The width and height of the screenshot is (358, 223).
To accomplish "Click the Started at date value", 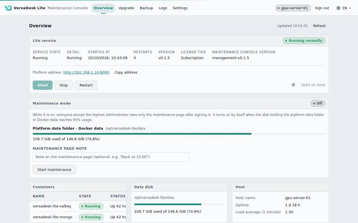I will point(108,58).
